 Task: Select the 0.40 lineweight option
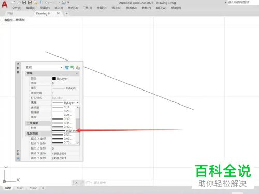click(x=64, y=127)
